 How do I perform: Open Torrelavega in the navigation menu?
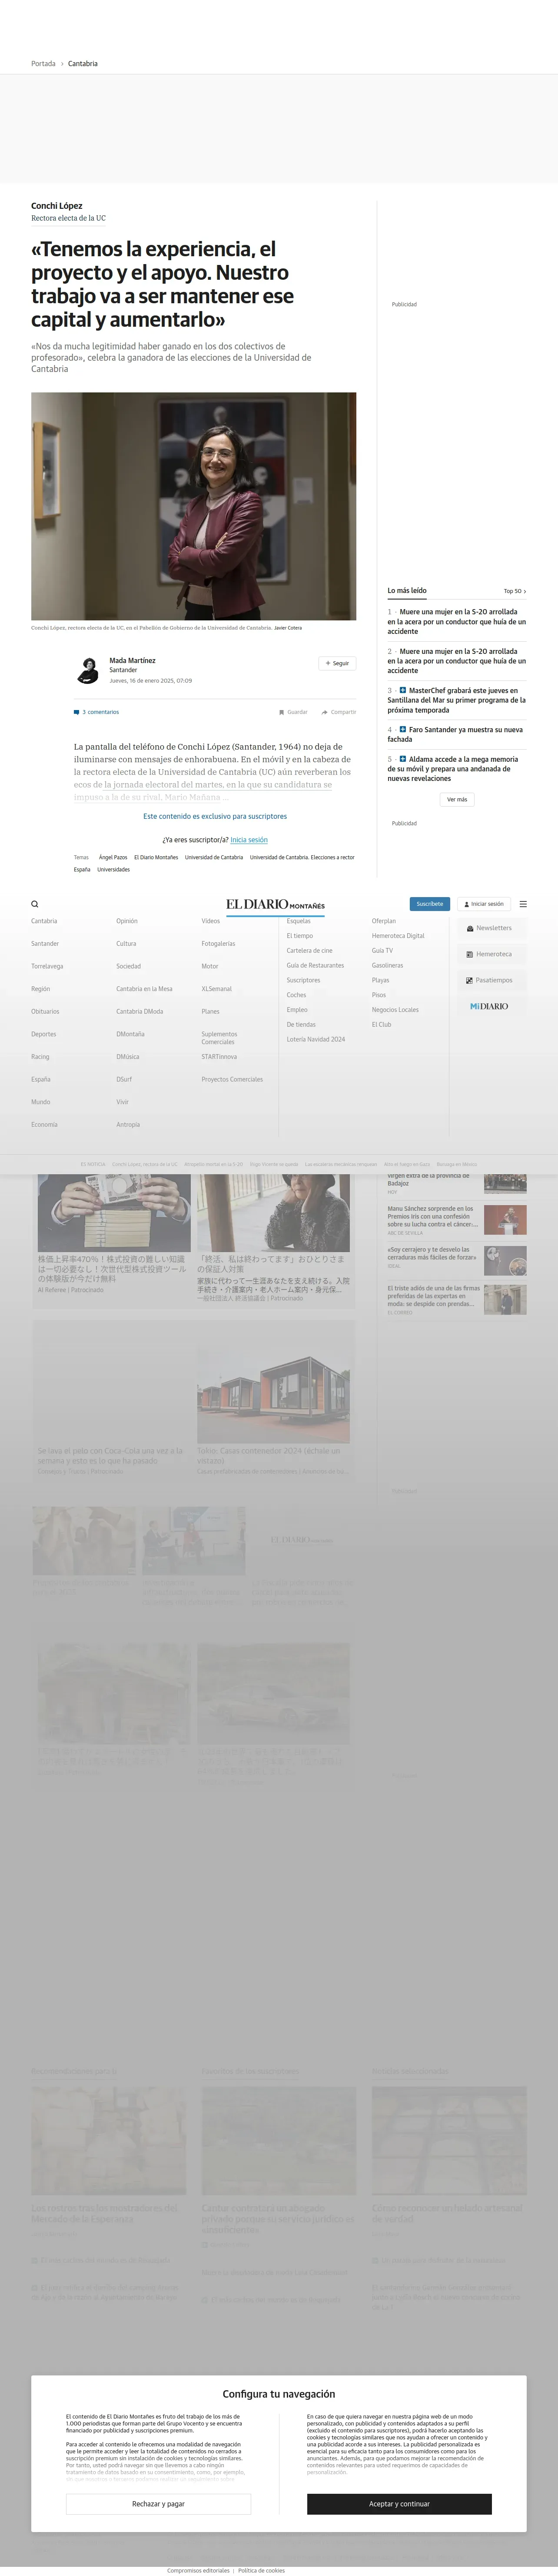click(x=47, y=966)
